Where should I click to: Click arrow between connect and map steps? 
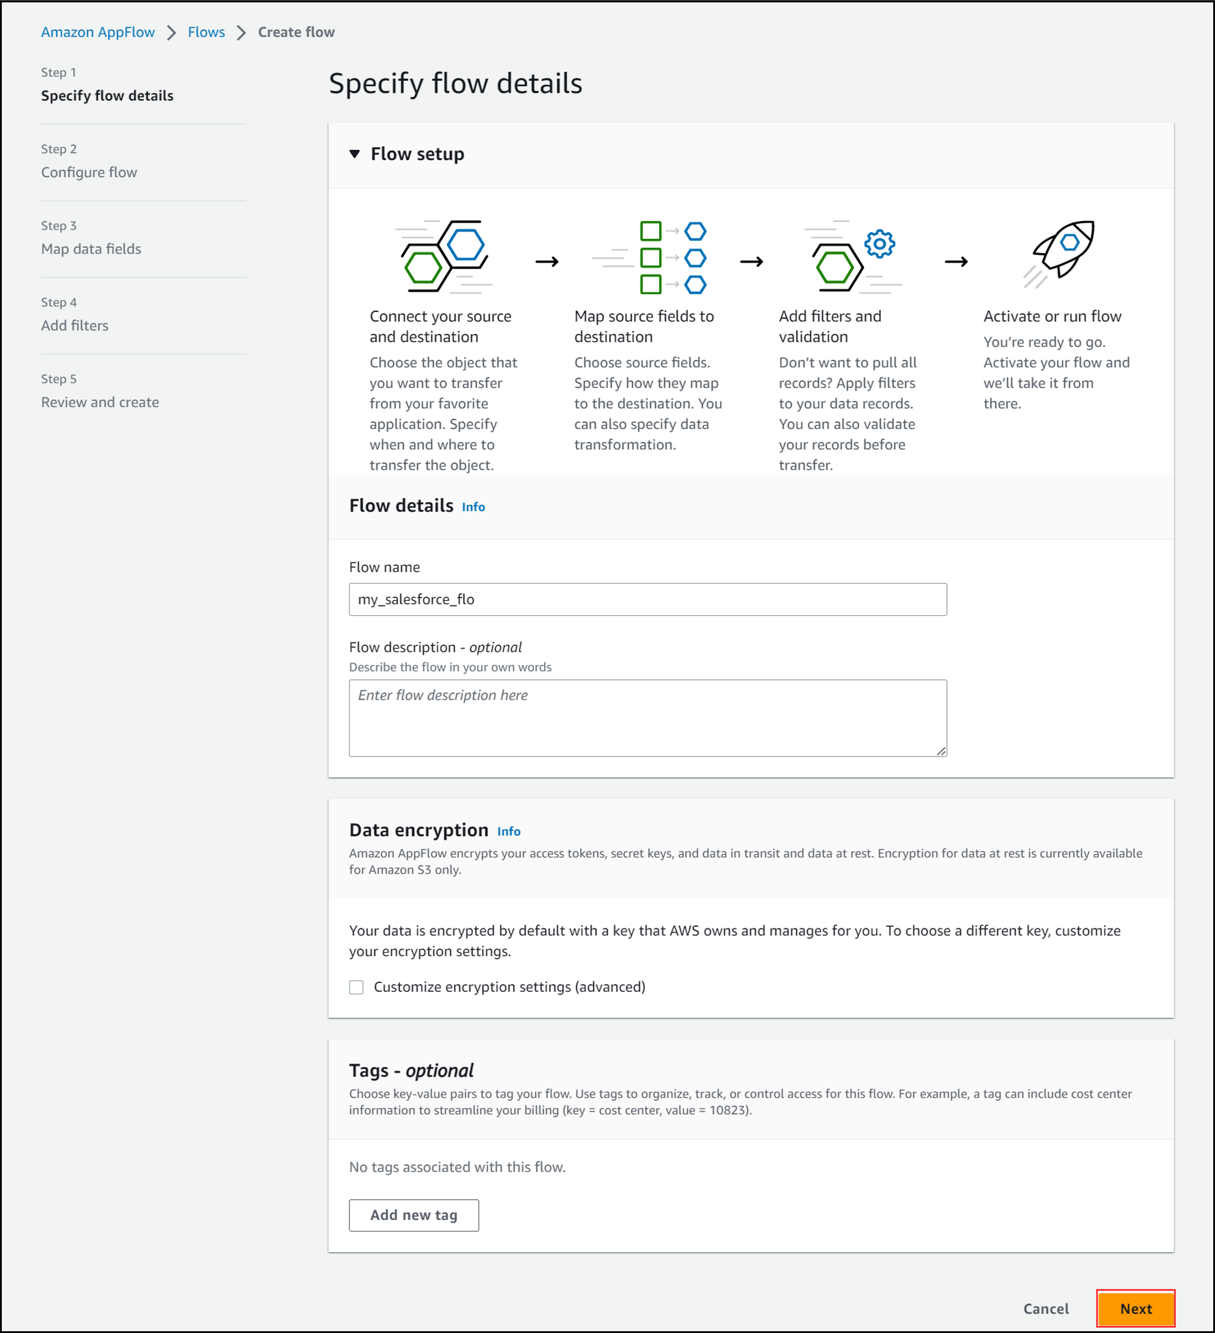click(547, 262)
